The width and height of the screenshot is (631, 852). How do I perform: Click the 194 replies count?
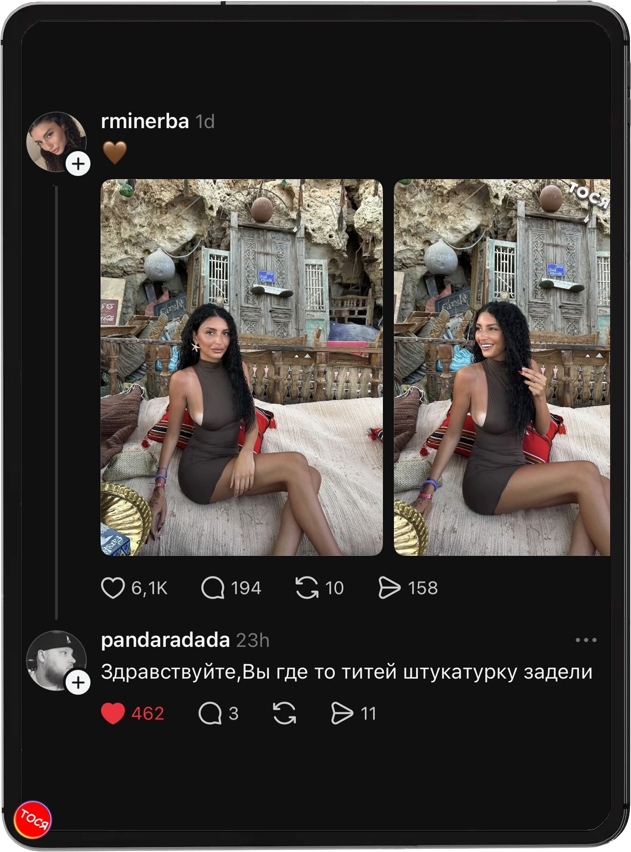point(246,588)
